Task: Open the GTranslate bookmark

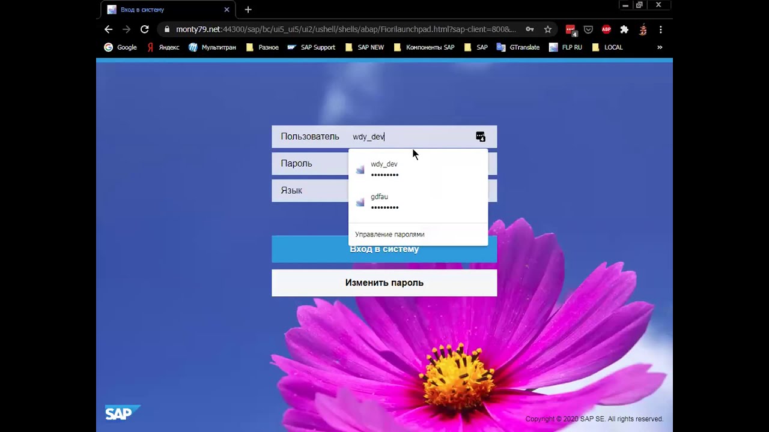Action: (518, 47)
